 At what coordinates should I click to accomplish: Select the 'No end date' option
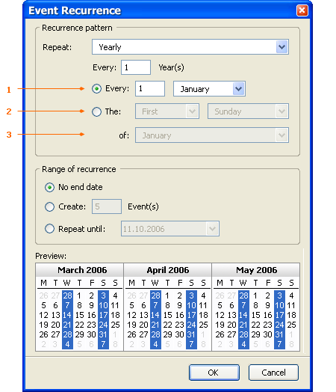click(x=49, y=187)
